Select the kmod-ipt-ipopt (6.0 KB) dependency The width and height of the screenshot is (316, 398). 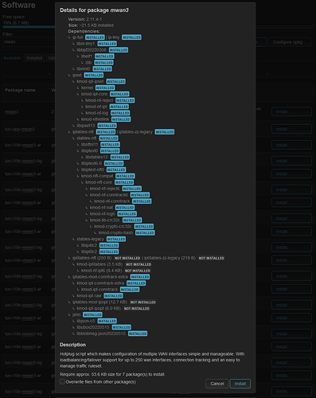[x=99, y=308]
